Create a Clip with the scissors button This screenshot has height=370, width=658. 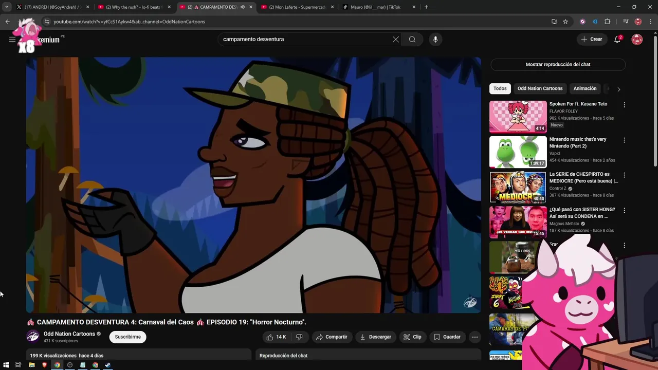point(412,337)
